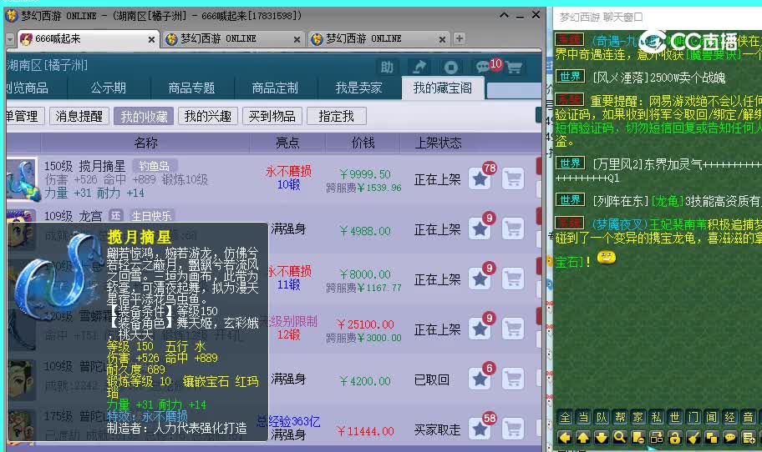Toggle 队 team-channel filter in chat

(x=602, y=417)
